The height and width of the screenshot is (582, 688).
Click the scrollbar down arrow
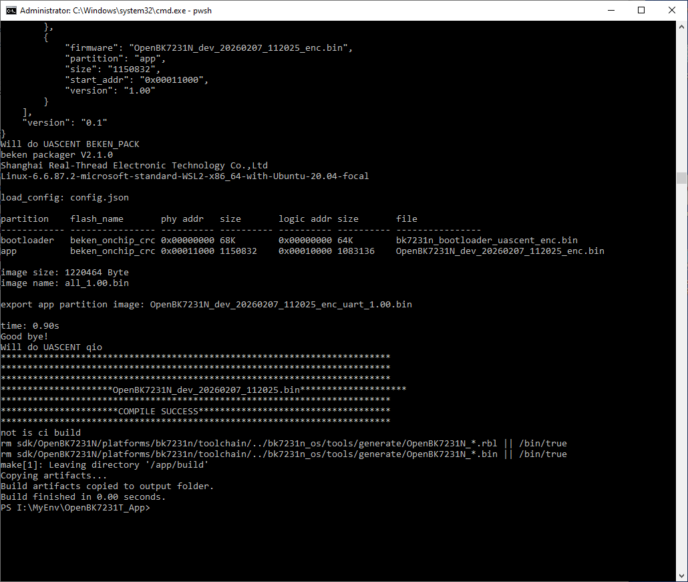[x=681, y=576]
